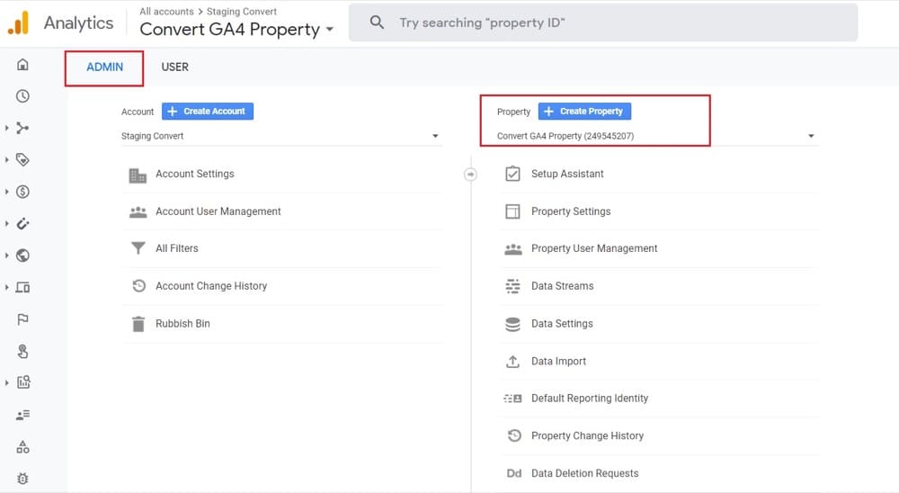Open the Explore analysis chart icon in sidebar
The width and height of the screenshot is (899, 493).
click(x=23, y=382)
